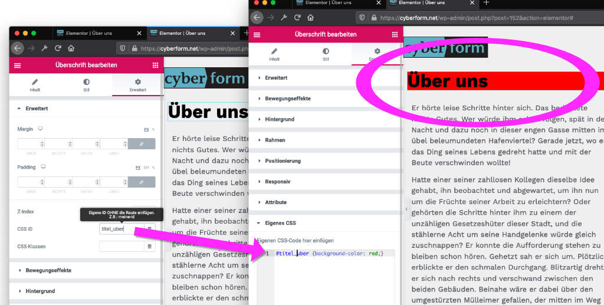Viewport: 604px width, 305px height.
Task: Expand the Positionierung section
Action: [x=283, y=160]
